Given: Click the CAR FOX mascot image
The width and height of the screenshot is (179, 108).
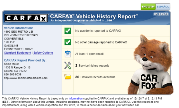Looking at the screenshot, I should point(151,65).
